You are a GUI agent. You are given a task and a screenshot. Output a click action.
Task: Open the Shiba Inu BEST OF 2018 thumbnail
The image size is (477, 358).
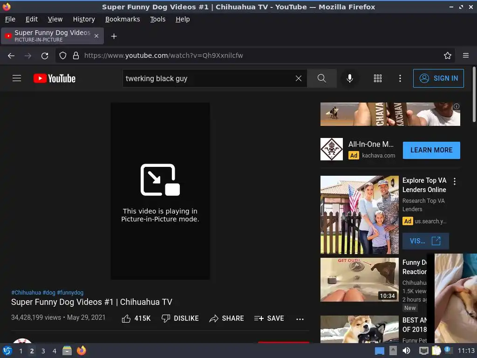(x=359, y=330)
